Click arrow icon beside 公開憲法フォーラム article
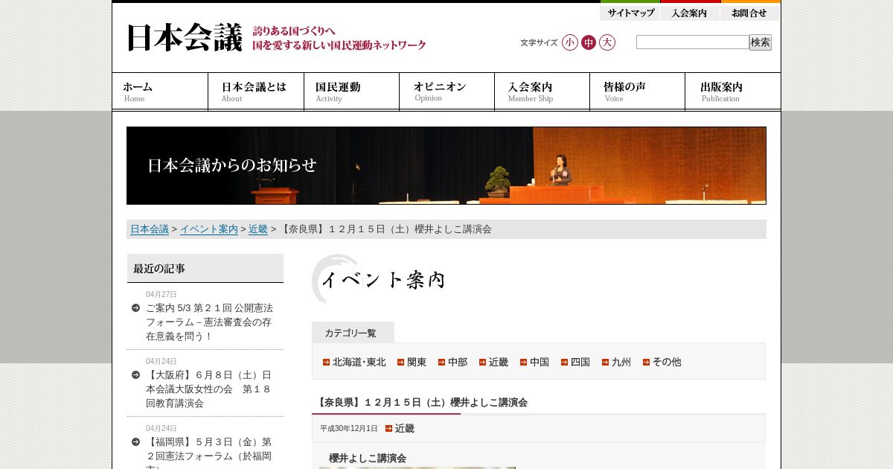893x469 pixels. pyautogui.click(x=135, y=307)
